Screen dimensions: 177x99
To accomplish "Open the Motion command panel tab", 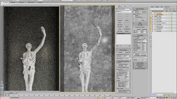I will [x=125, y=7].
